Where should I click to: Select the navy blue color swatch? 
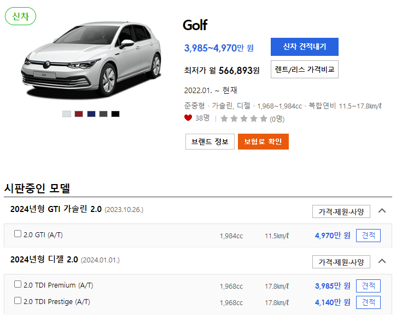[x=91, y=114]
